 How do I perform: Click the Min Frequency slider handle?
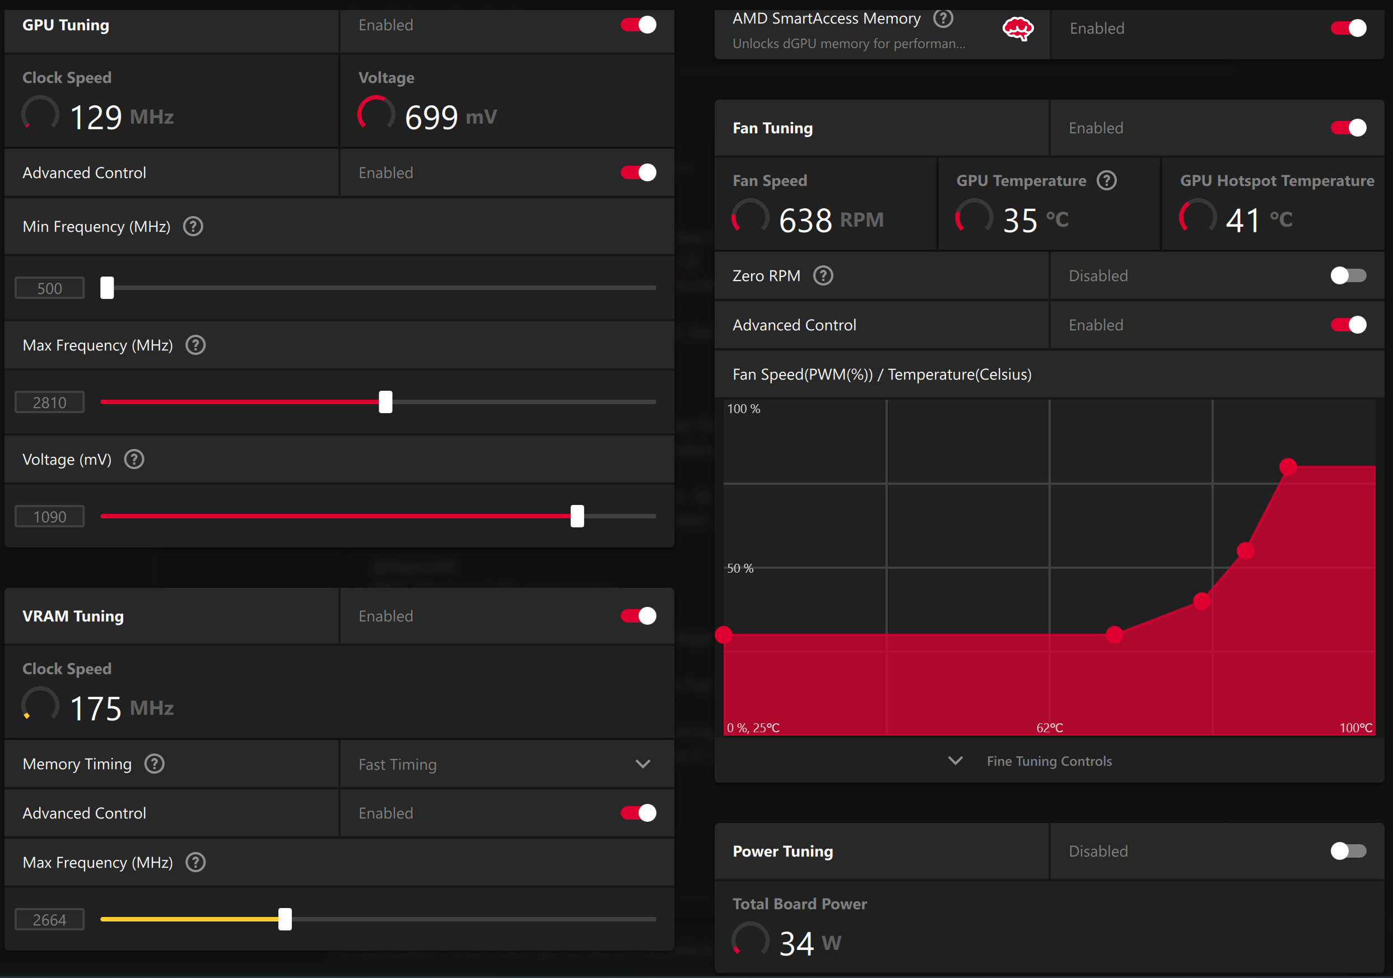tap(107, 288)
